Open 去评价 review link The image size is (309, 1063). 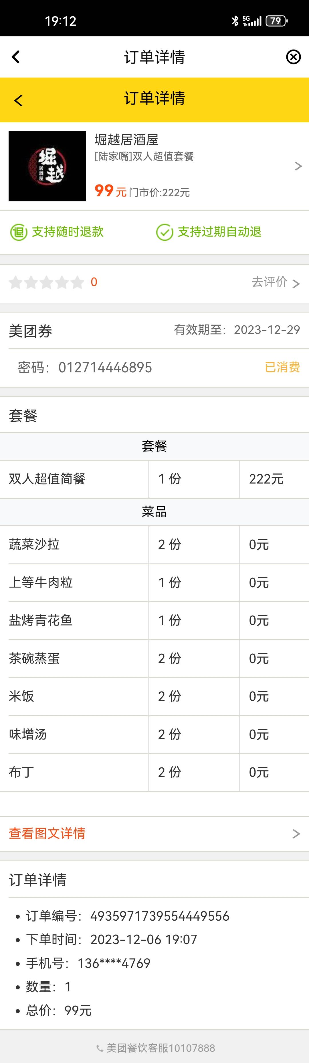click(x=270, y=282)
